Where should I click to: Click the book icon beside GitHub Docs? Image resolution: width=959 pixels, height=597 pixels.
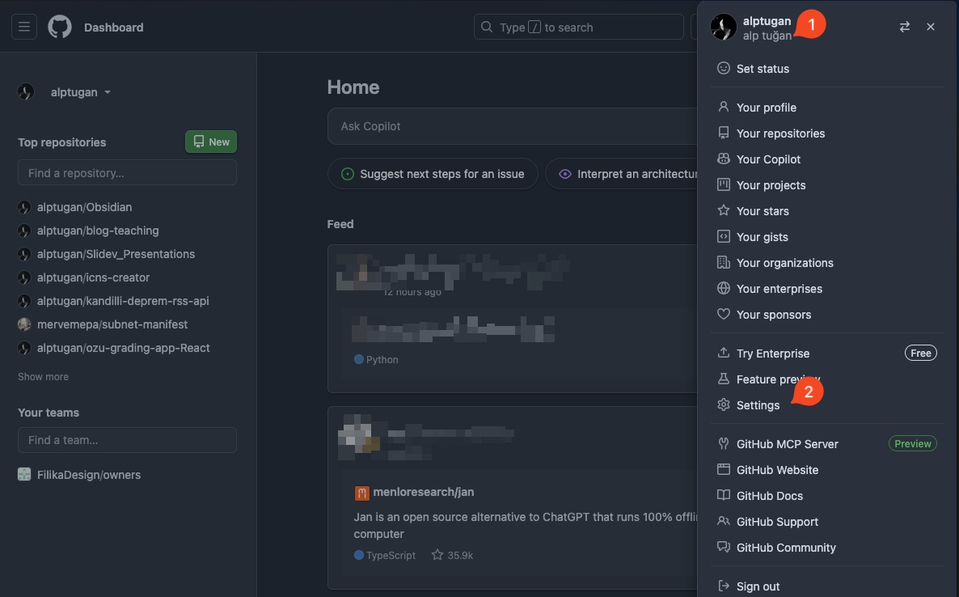coord(724,495)
